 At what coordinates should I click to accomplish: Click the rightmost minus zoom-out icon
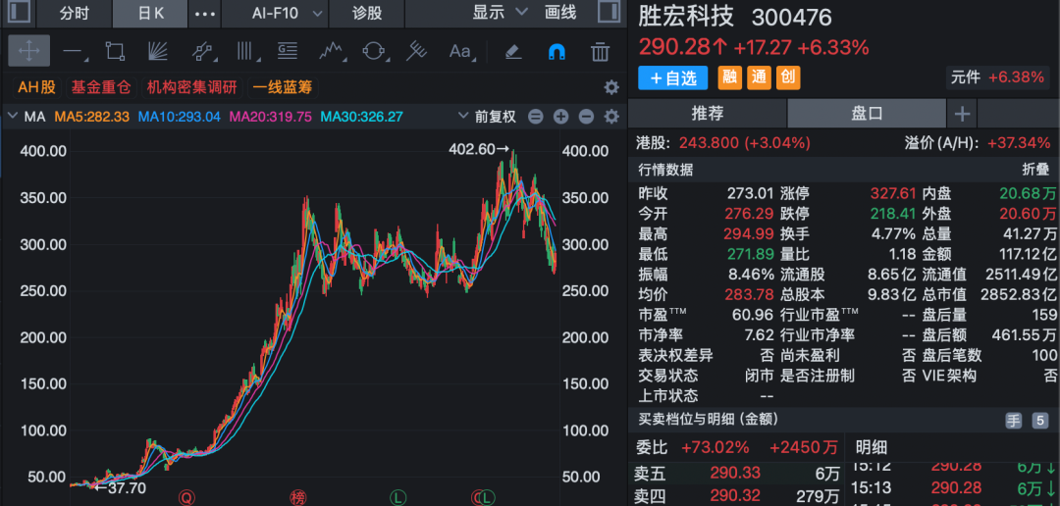[x=586, y=117]
